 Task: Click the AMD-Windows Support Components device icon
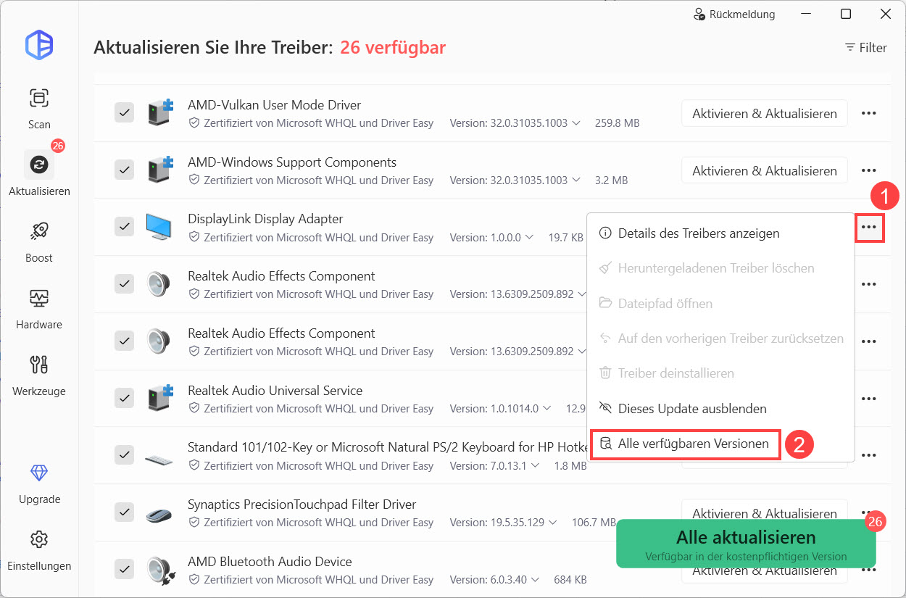tap(159, 170)
